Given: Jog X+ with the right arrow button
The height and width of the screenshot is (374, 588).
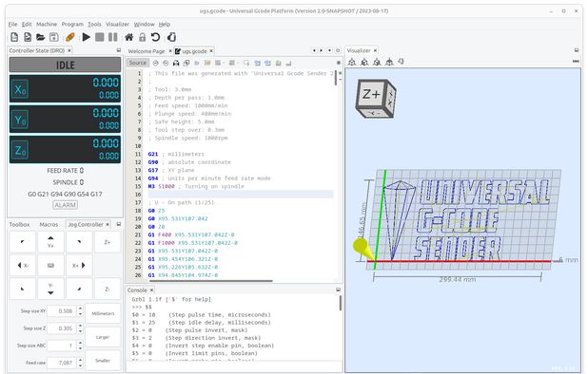Looking at the screenshot, I should [79, 265].
